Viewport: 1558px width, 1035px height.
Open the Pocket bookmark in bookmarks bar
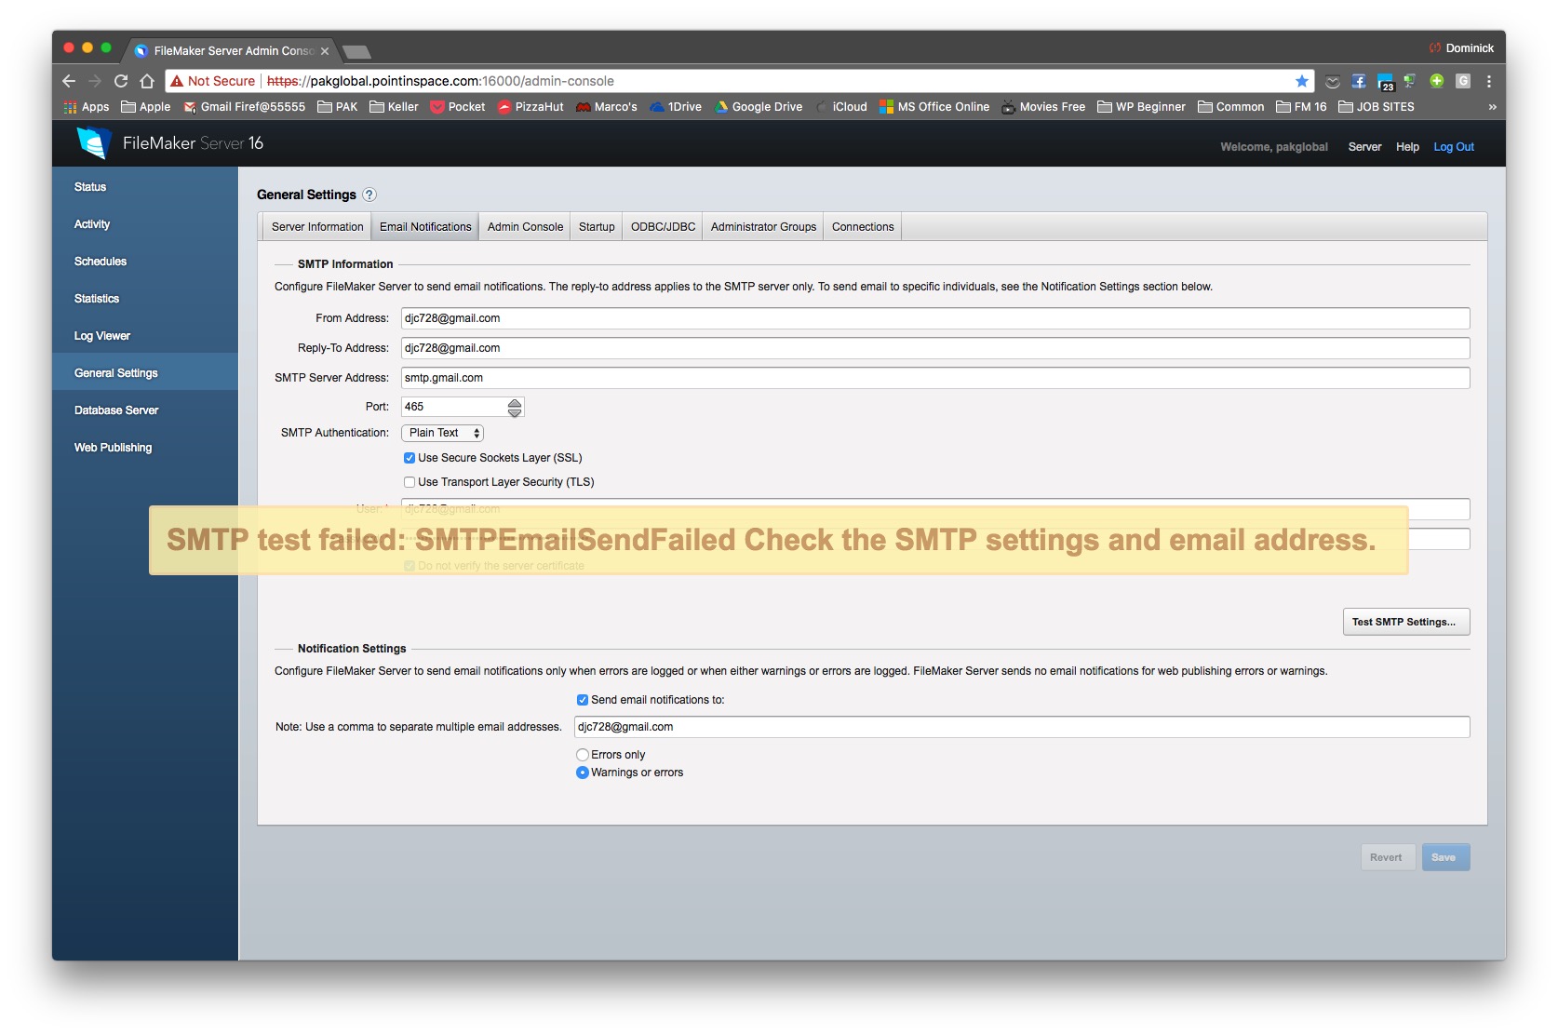pyautogui.click(x=458, y=107)
